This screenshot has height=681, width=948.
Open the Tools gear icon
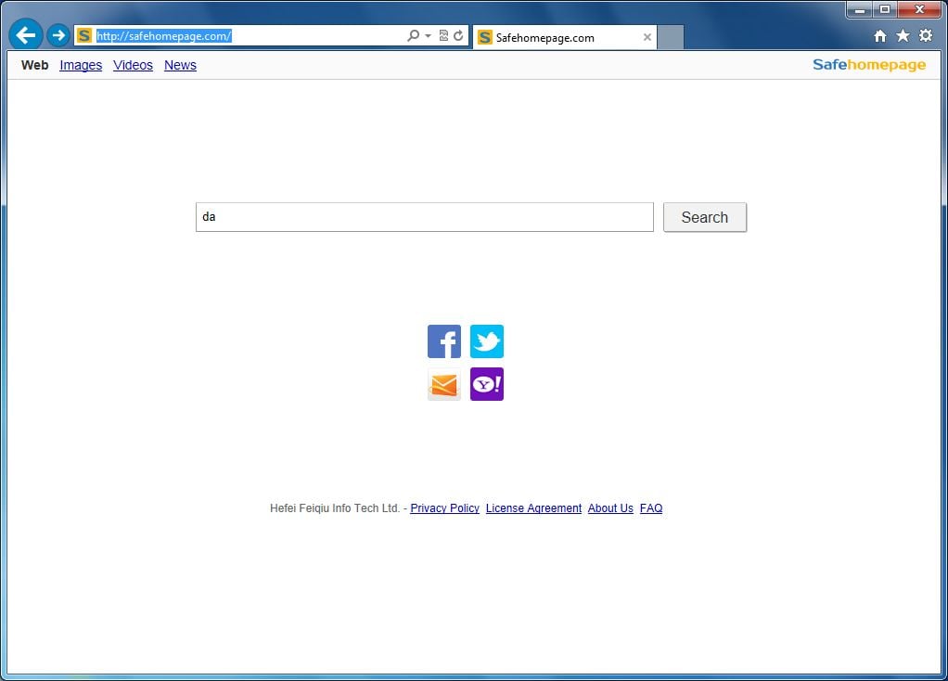tap(926, 35)
